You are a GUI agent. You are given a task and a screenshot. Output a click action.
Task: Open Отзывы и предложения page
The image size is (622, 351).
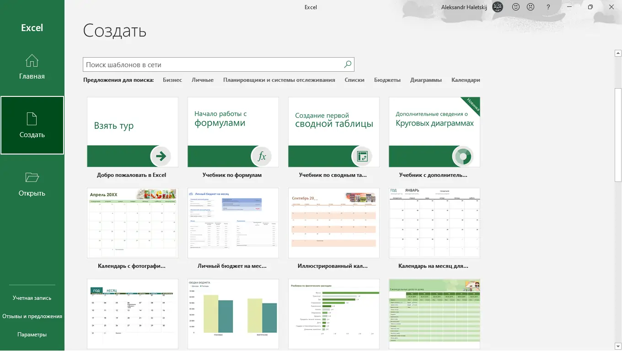tap(32, 316)
